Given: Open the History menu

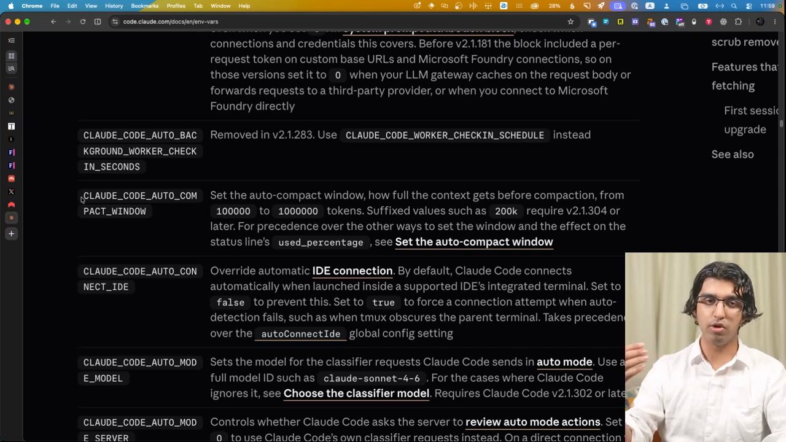Looking at the screenshot, I should [114, 6].
